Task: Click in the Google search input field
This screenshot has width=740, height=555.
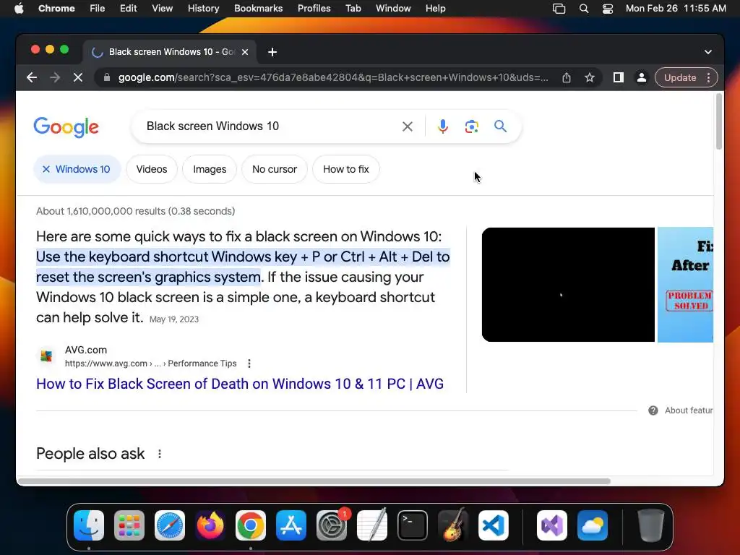Action: point(269,126)
